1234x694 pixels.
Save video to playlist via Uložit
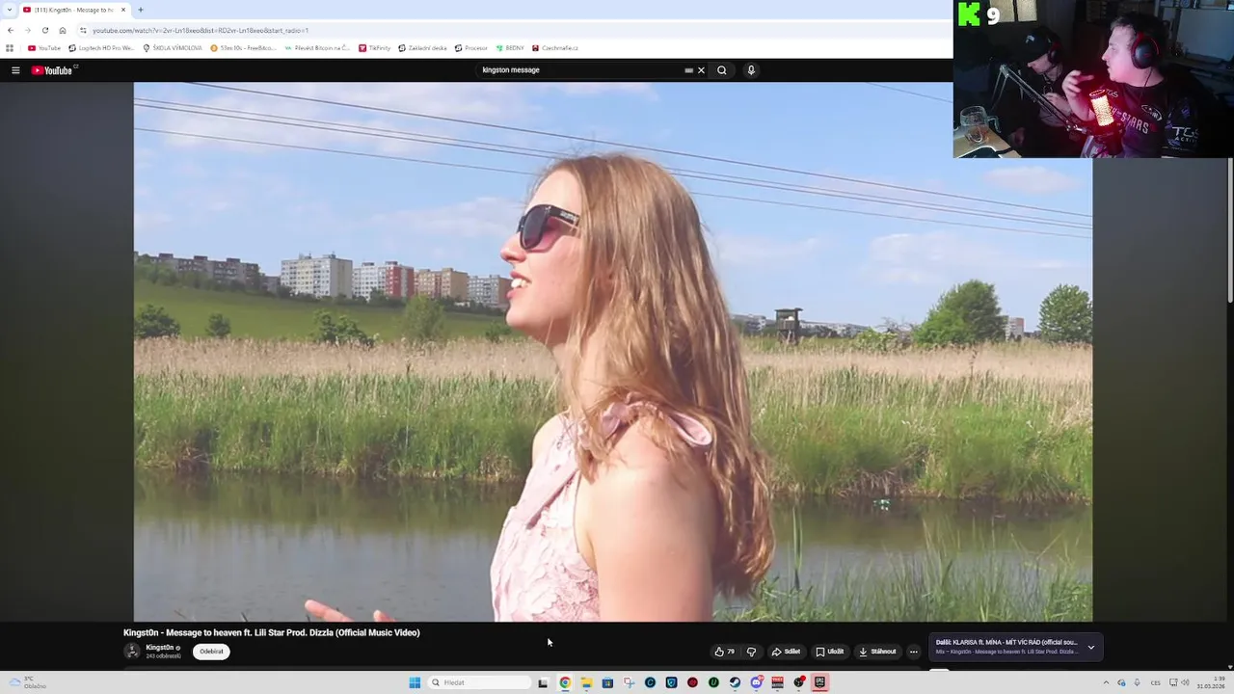pos(829,652)
